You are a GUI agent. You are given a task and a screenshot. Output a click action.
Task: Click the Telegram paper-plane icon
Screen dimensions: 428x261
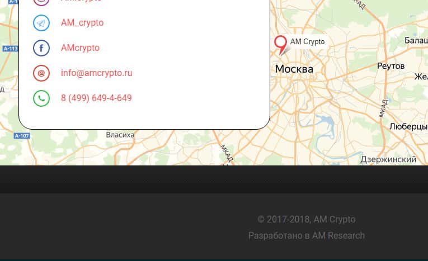[41, 23]
